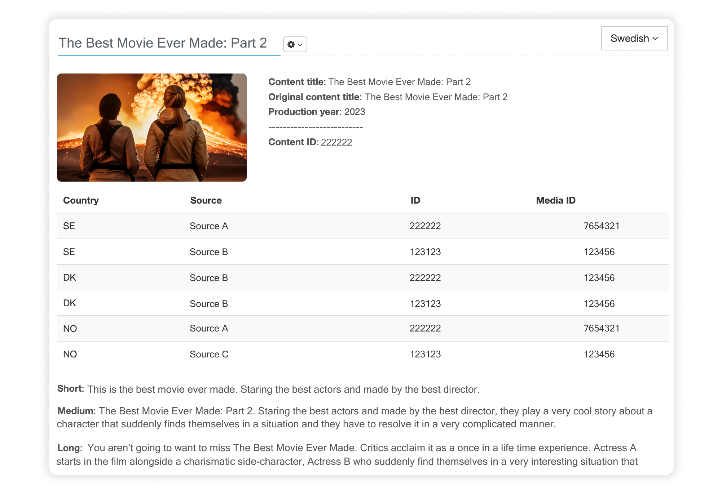Click the Production year 2023 text
This screenshot has height=503, width=722.
355,112
